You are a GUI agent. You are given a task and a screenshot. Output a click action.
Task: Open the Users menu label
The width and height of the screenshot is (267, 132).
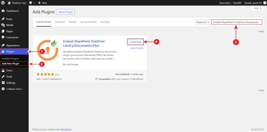[9, 70]
